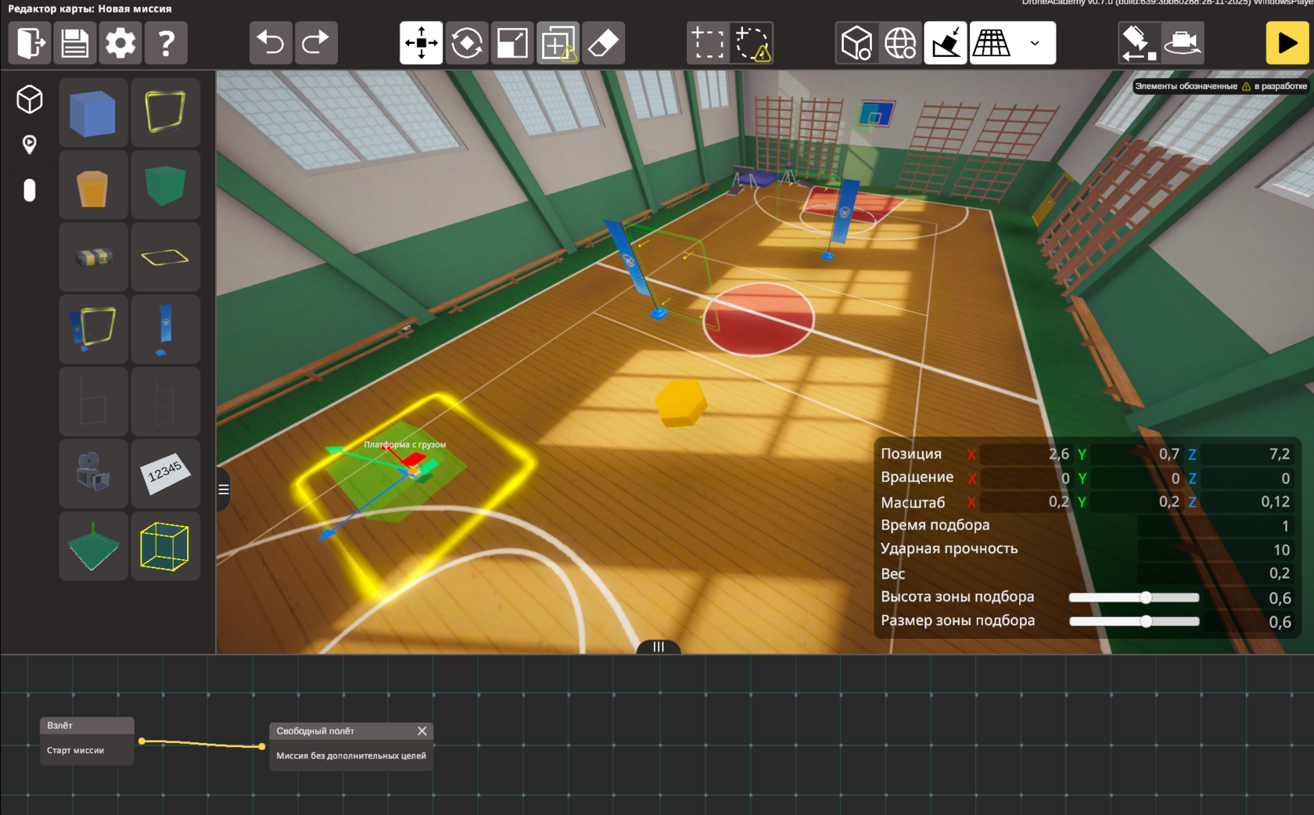Select the Move tool with four arrows
Screen dimensions: 1314x815
click(421, 43)
